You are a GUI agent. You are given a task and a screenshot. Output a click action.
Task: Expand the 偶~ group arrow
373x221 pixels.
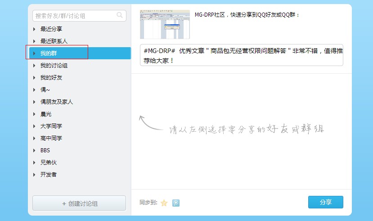(x=34, y=90)
